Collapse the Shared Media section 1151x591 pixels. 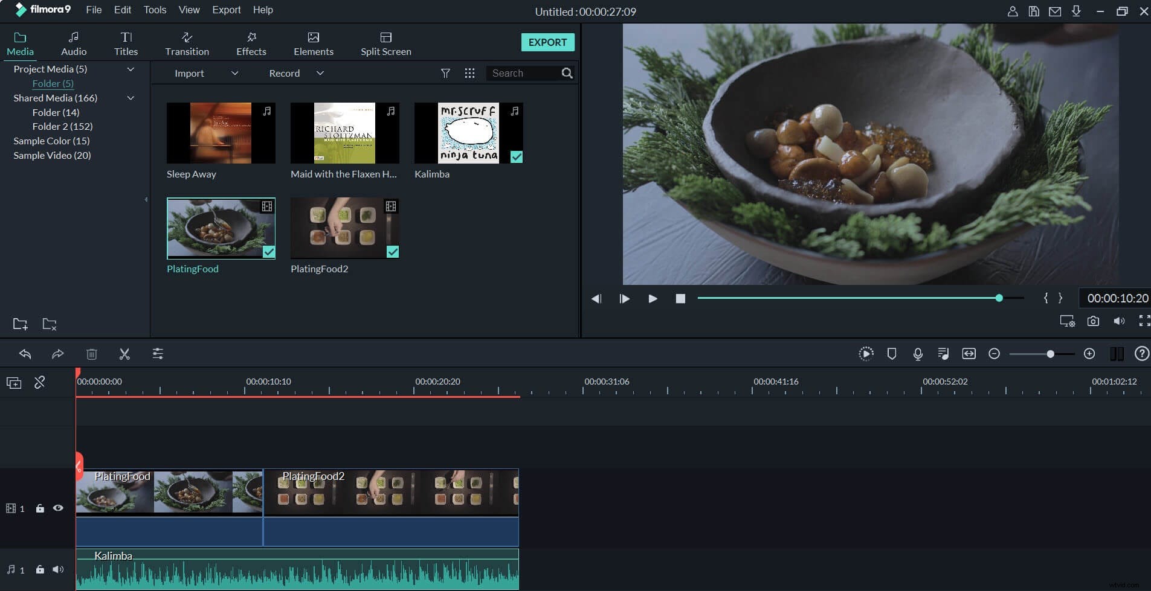(x=130, y=98)
